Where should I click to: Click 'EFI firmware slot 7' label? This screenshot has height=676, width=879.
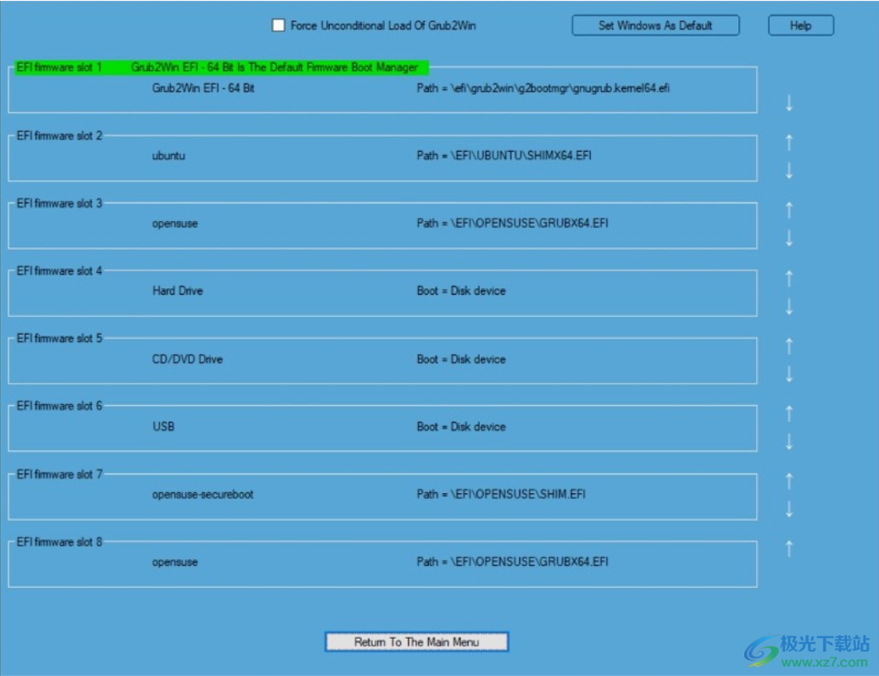(x=59, y=474)
